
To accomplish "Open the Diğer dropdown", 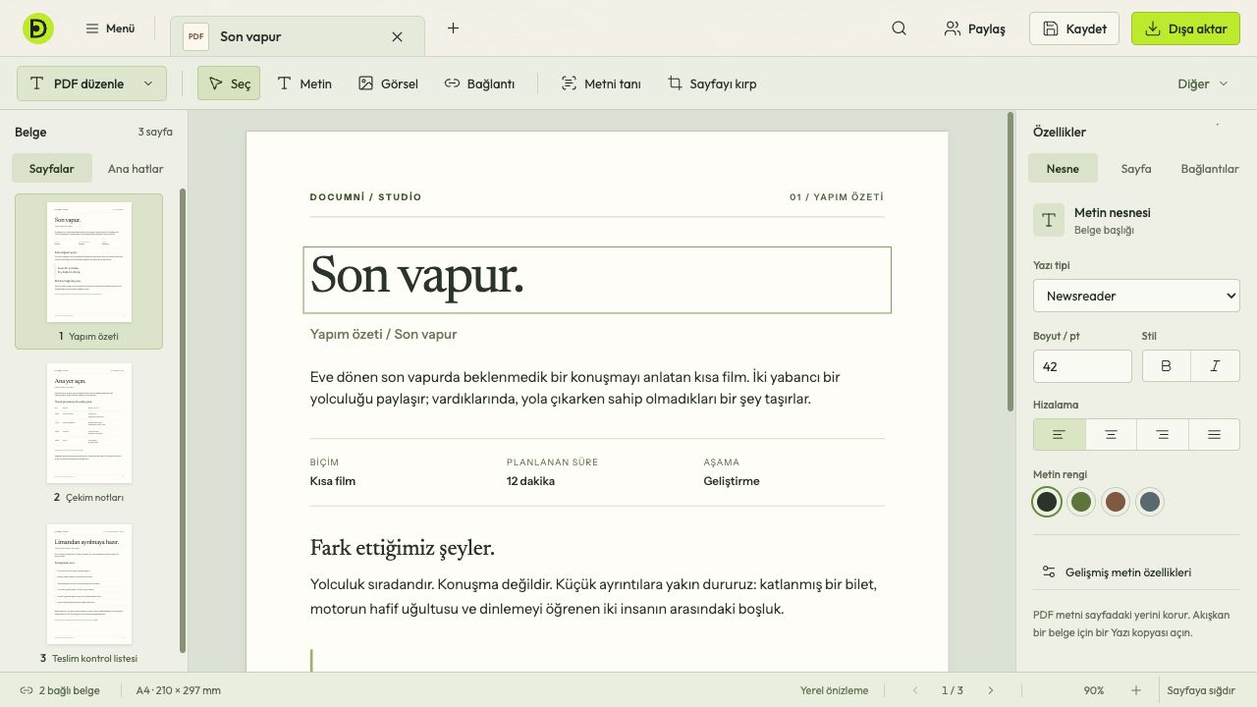I will point(1203,83).
